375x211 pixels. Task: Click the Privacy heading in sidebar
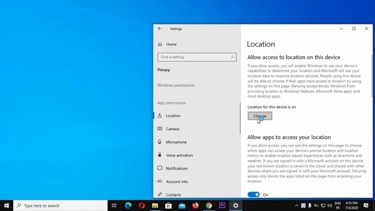coord(163,70)
